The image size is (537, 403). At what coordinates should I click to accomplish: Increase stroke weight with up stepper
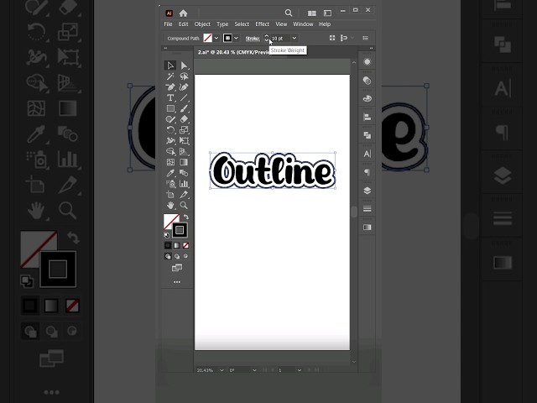tap(267, 36)
